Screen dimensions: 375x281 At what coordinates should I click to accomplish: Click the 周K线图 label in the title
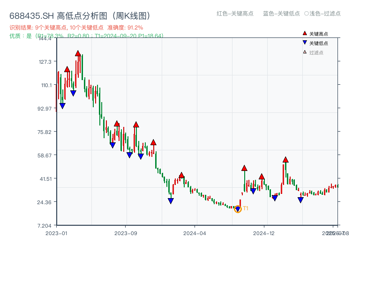click(131, 15)
